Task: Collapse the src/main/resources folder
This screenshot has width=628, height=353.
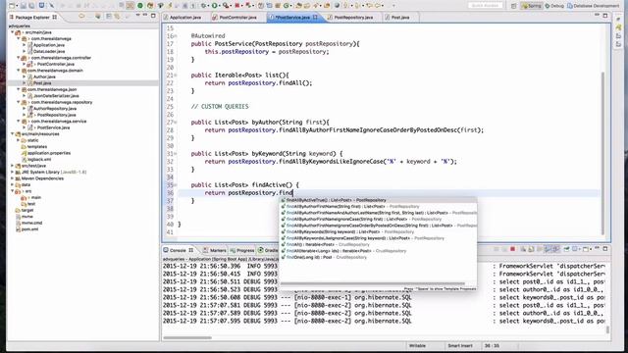Action: [13, 134]
